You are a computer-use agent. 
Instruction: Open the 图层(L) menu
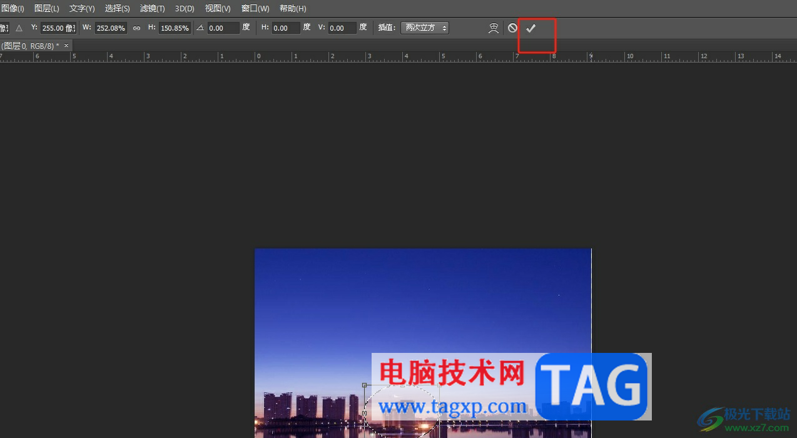pos(47,9)
